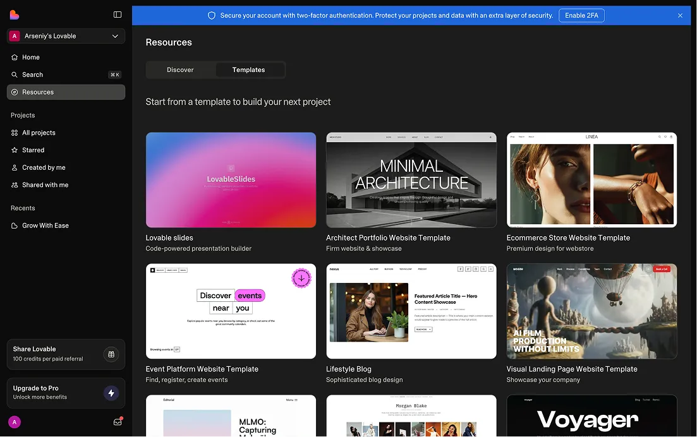Open the recent project Grow With Ease
The image size is (697, 437).
click(x=45, y=225)
